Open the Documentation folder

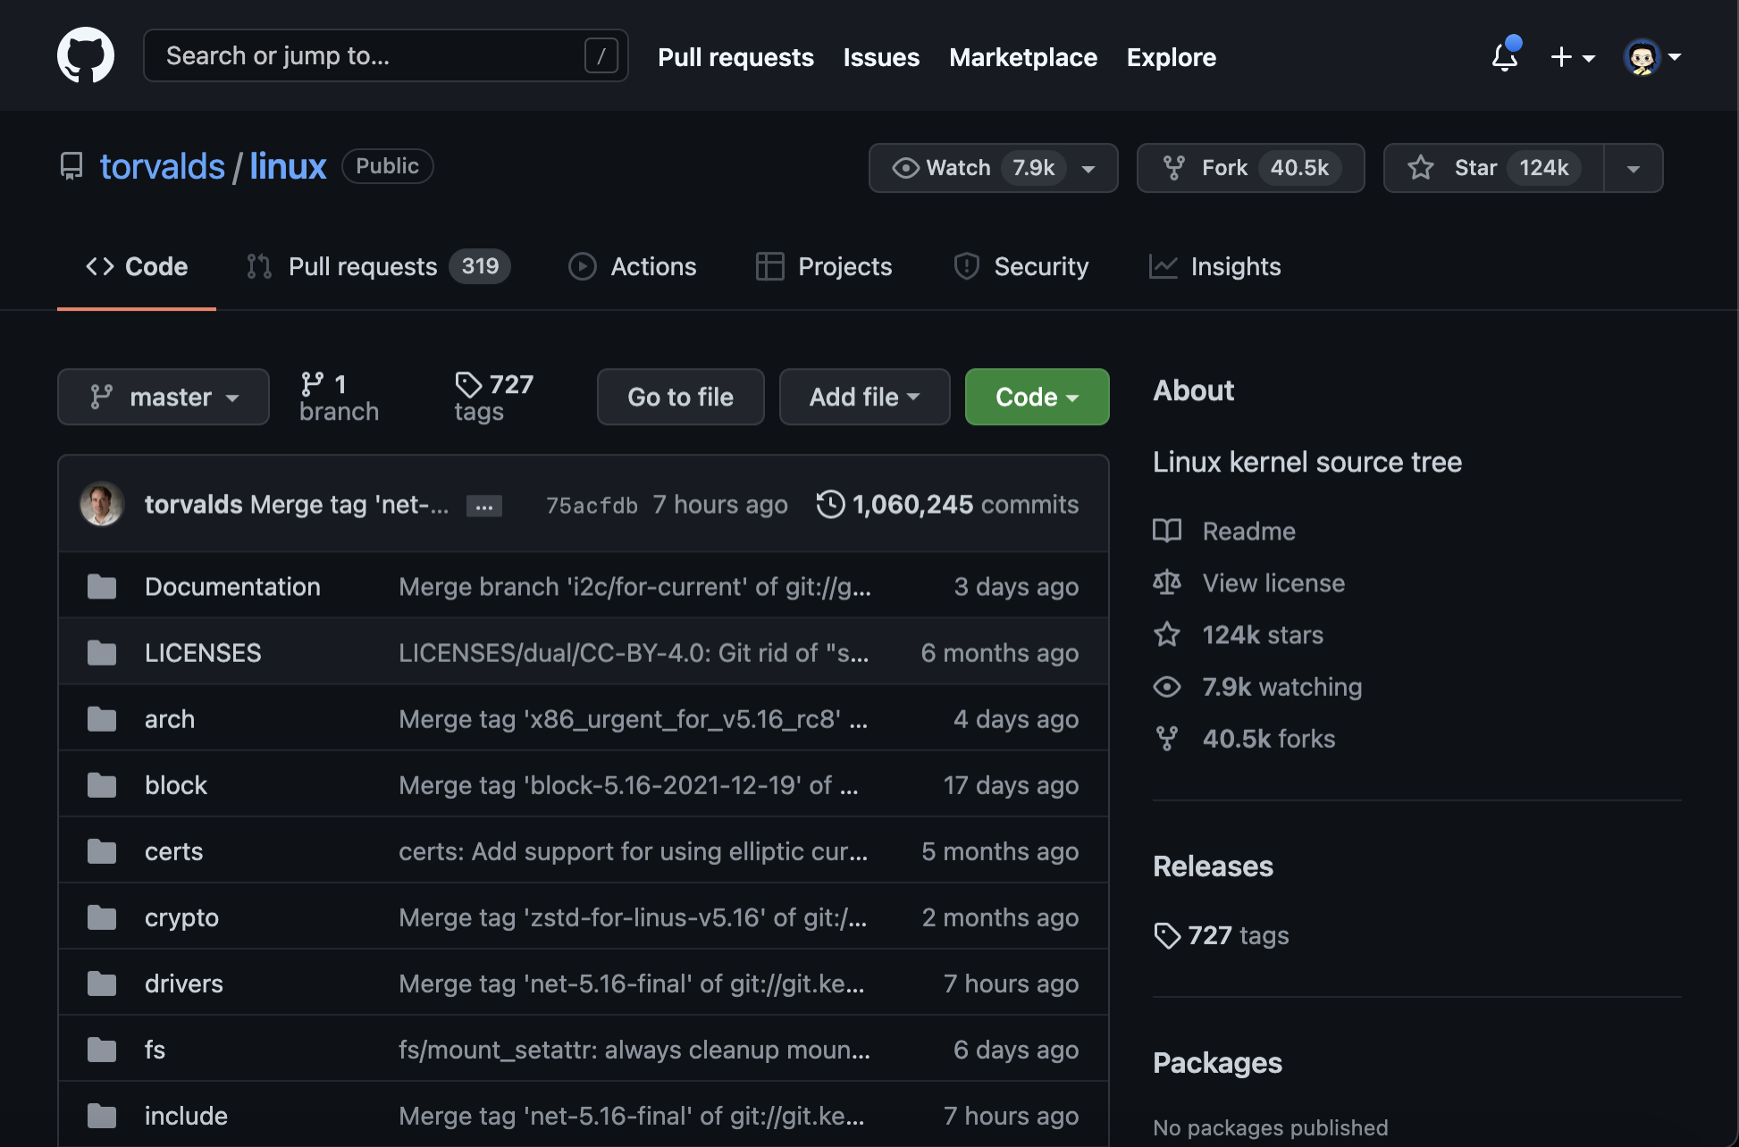(x=232, y=587)
